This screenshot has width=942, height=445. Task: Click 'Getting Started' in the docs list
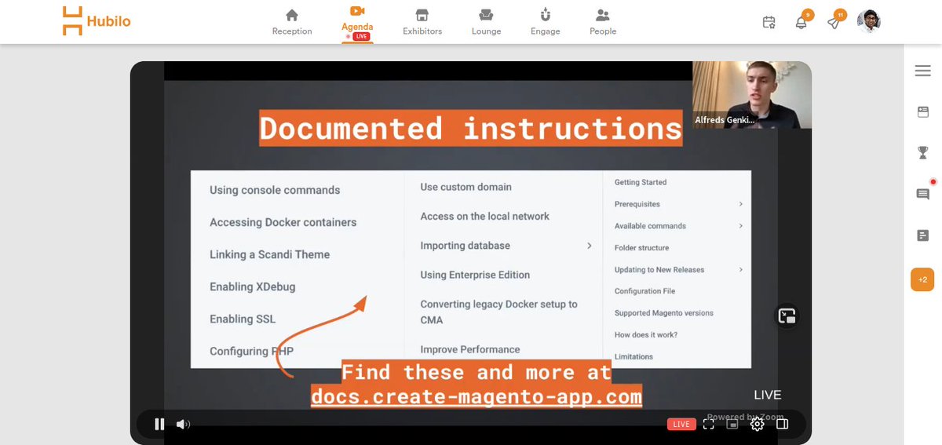641,182
